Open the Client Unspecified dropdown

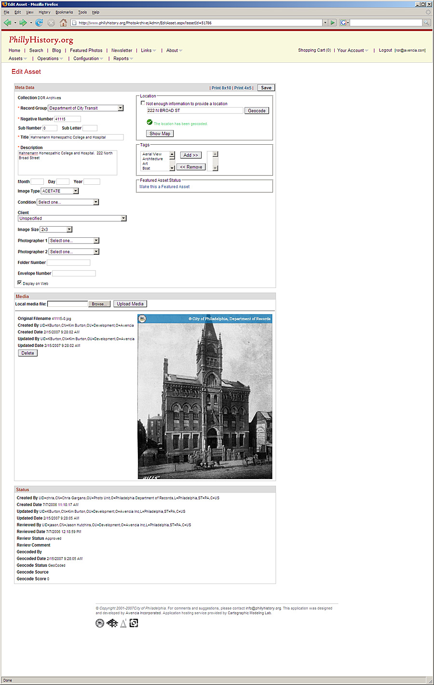tap(123, 219)
